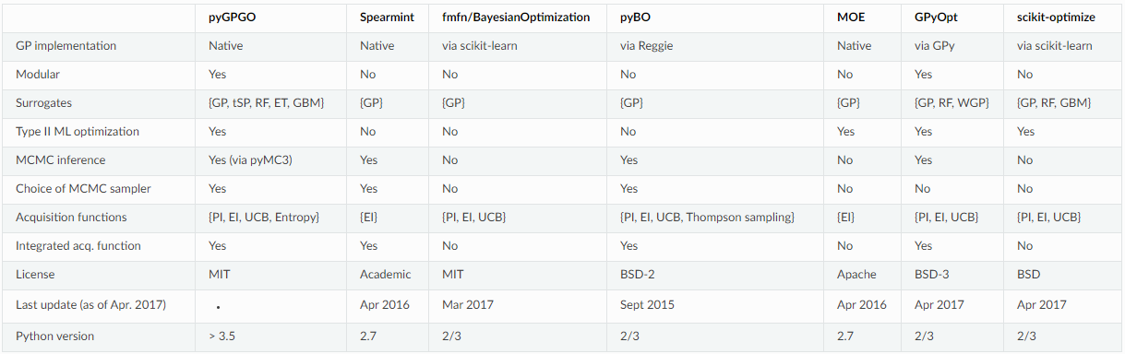Click the License row label
This screenshot has height=354, width=1125.
point(35,275)
